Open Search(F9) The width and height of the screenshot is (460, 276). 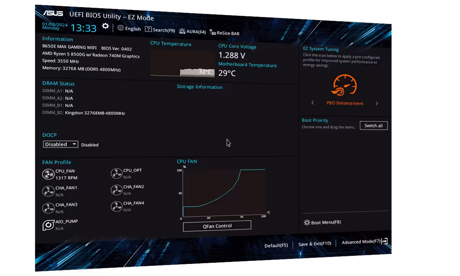(160, 30)
